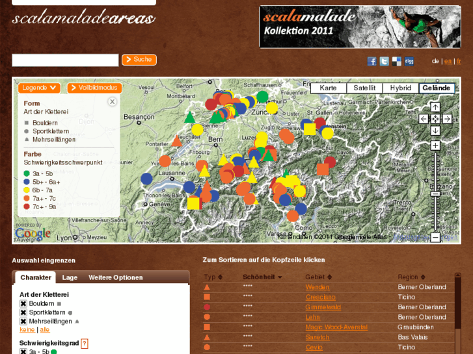The height and width of the screenshot is (354, 473).
Task: Share using the Digg icon
Action: (409, 61)
